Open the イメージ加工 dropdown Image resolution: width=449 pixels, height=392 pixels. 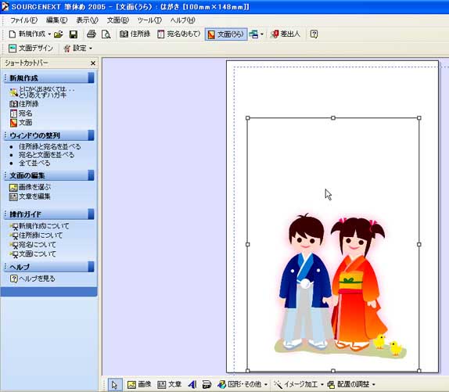pyautogui.click(x=299, y=384)
